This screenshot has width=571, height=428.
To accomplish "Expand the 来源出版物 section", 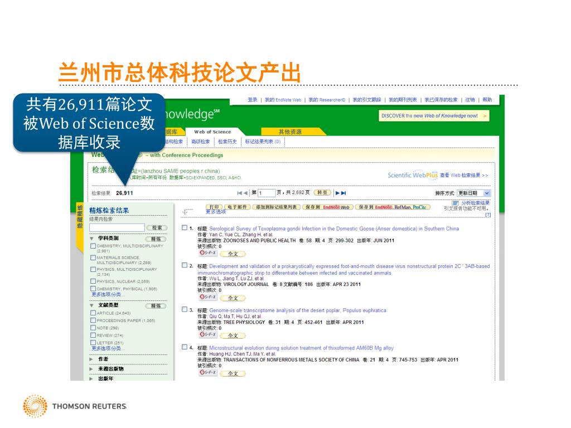I will pyautogui.click(x=91, y=369).
